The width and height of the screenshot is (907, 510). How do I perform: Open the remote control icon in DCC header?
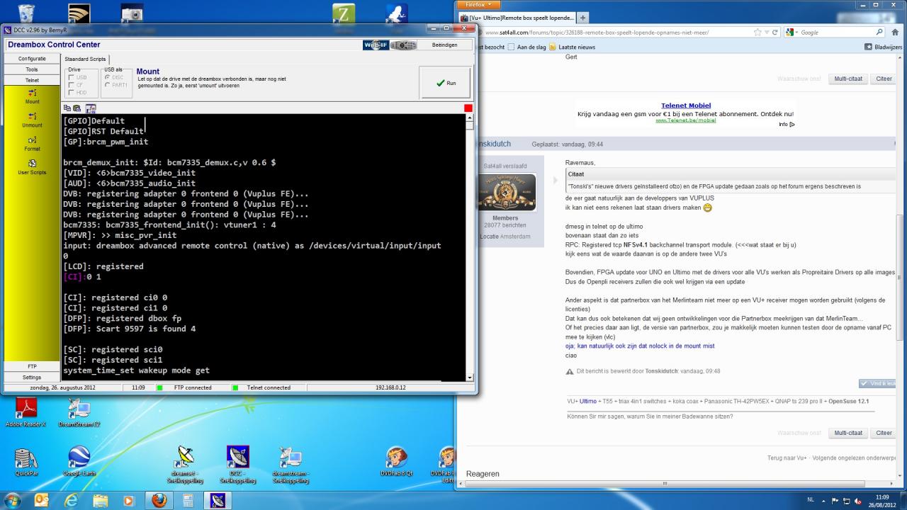tap(403, 45)
